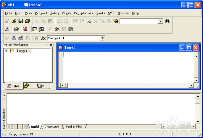Screen dimensions: 203x138
Task: Save the current file via floppy icon
Action: (21, 21)
